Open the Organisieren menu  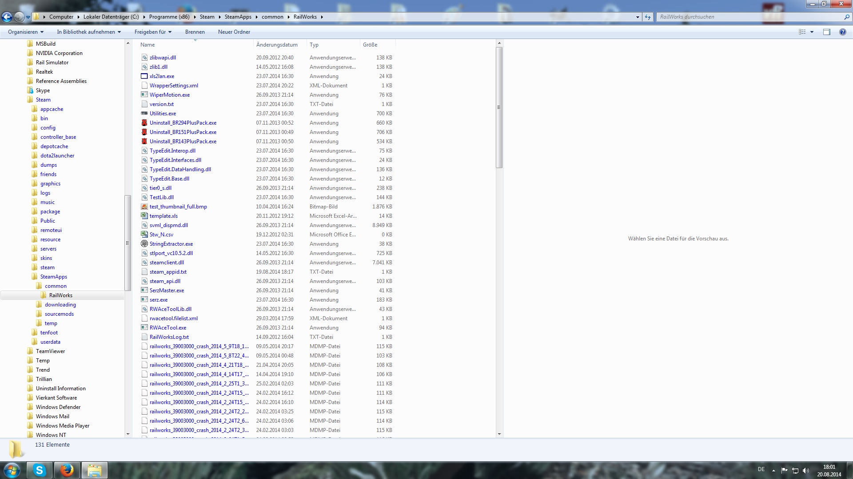click(x=26, y=32)
